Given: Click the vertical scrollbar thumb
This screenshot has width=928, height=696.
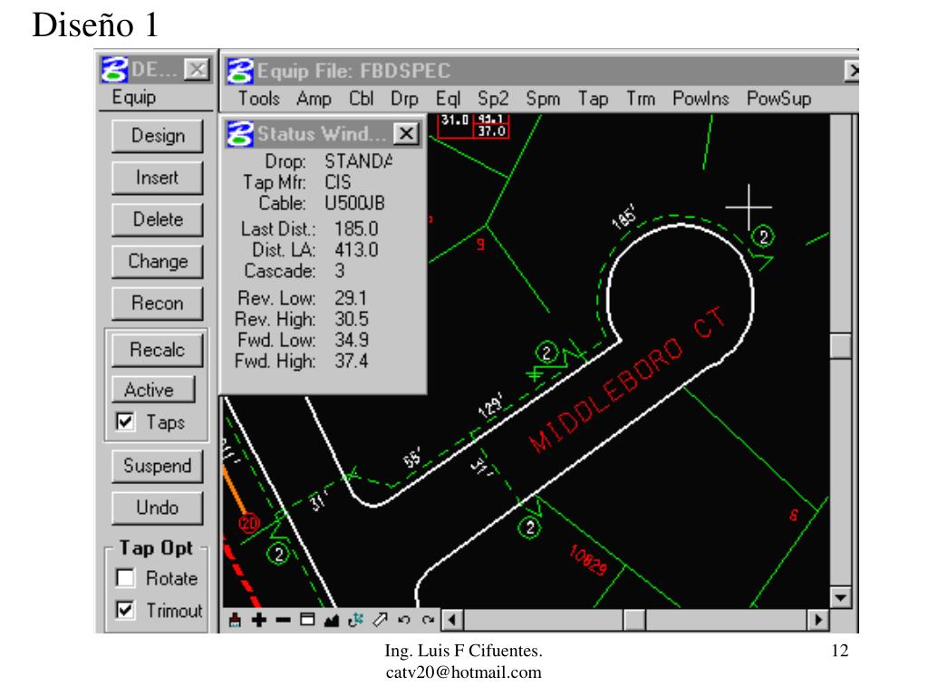Looking at the screenshot, I should 840,346.
